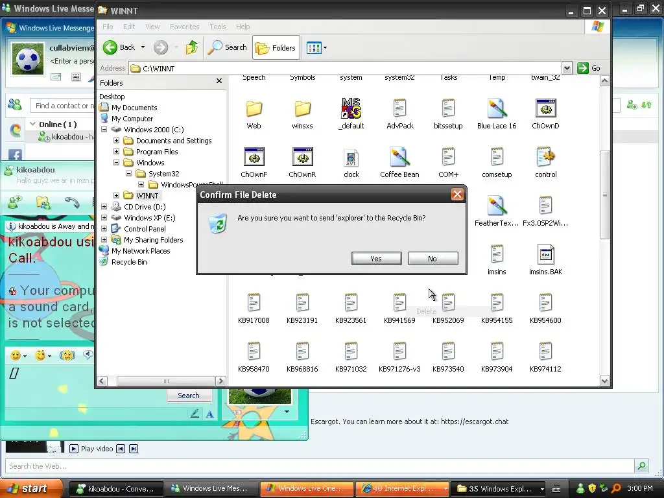Click the Search the Web field
The image size is (664, 498).
pos(320,466)
